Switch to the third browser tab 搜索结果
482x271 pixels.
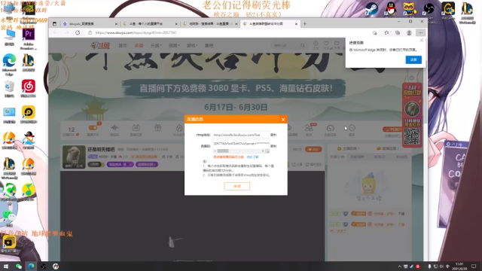[210, 23]
